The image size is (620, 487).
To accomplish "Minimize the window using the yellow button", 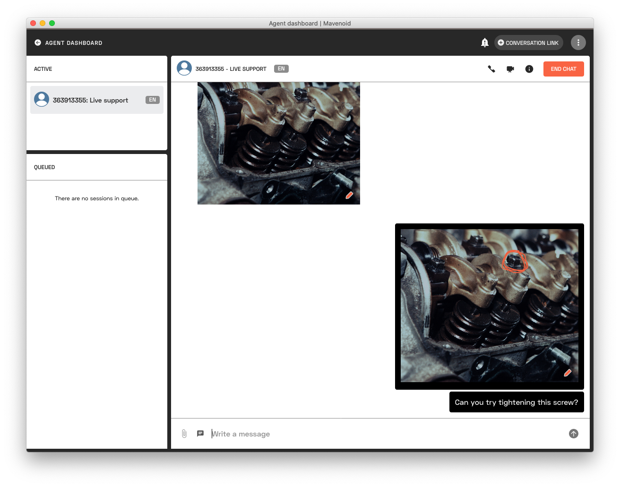I will 43,23.
